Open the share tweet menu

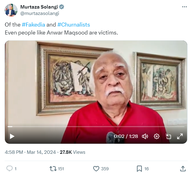point(183,168)
